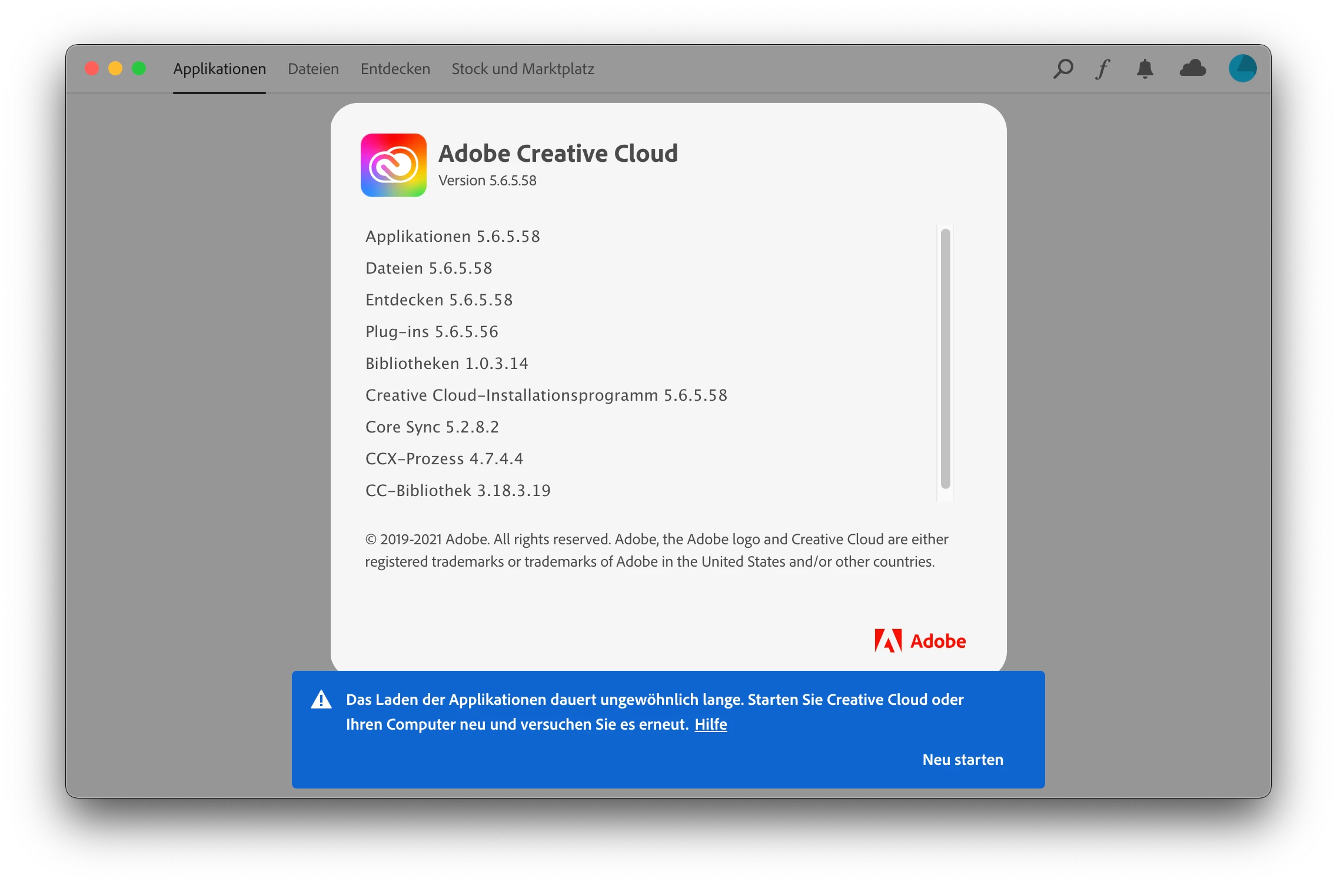Click the green fullscreen window button
This screenshot has width=1337, height=885.
tap(139, 69)
